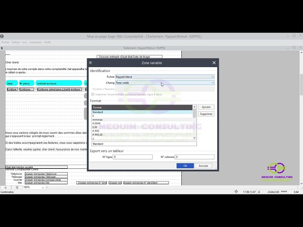Click the cyan 'Intitulé écriture' column header
Viewport: 303px width, 227px height.
point(59,83)
